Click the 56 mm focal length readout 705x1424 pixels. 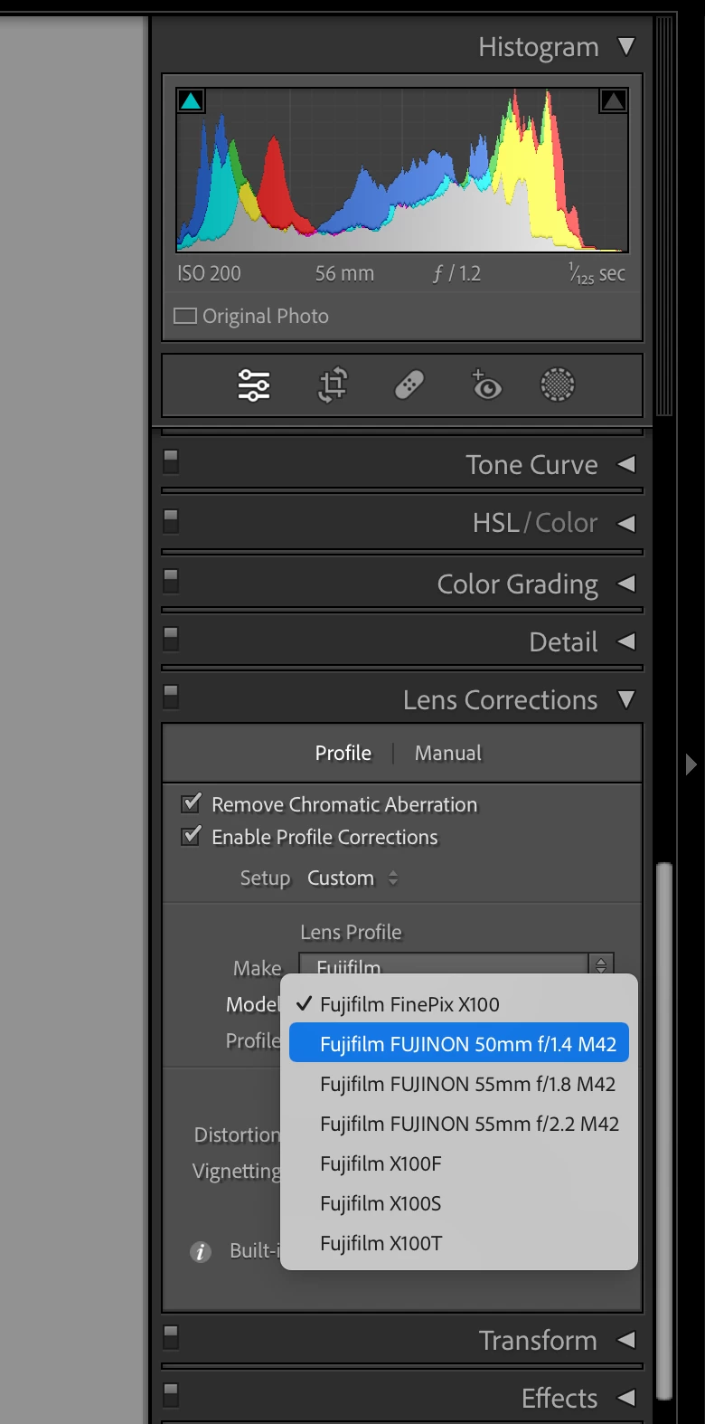(344, 273)
